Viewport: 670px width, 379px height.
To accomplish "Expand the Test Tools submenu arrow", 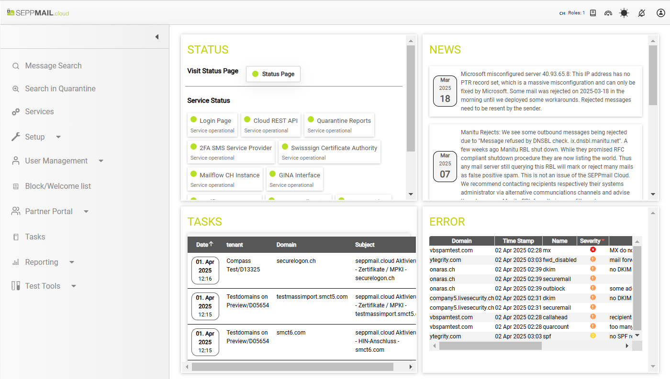I will coord(74,286).
